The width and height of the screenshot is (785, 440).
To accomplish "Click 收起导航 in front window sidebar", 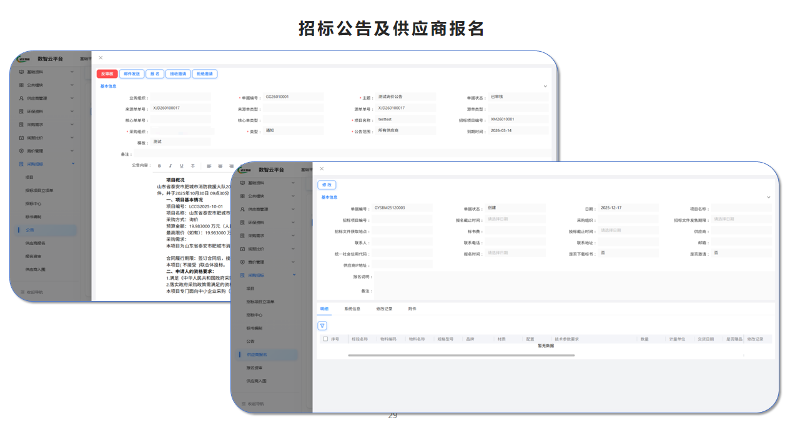I will coord(252,404).
